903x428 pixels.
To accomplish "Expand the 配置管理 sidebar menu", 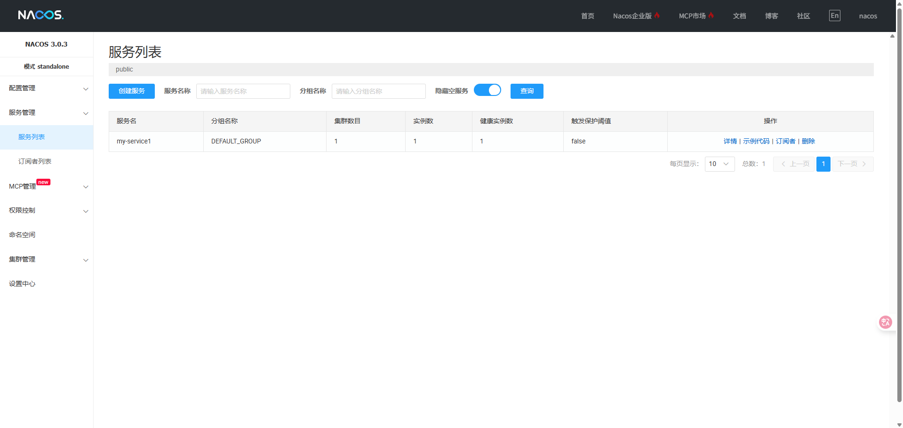I will point(47,88).
